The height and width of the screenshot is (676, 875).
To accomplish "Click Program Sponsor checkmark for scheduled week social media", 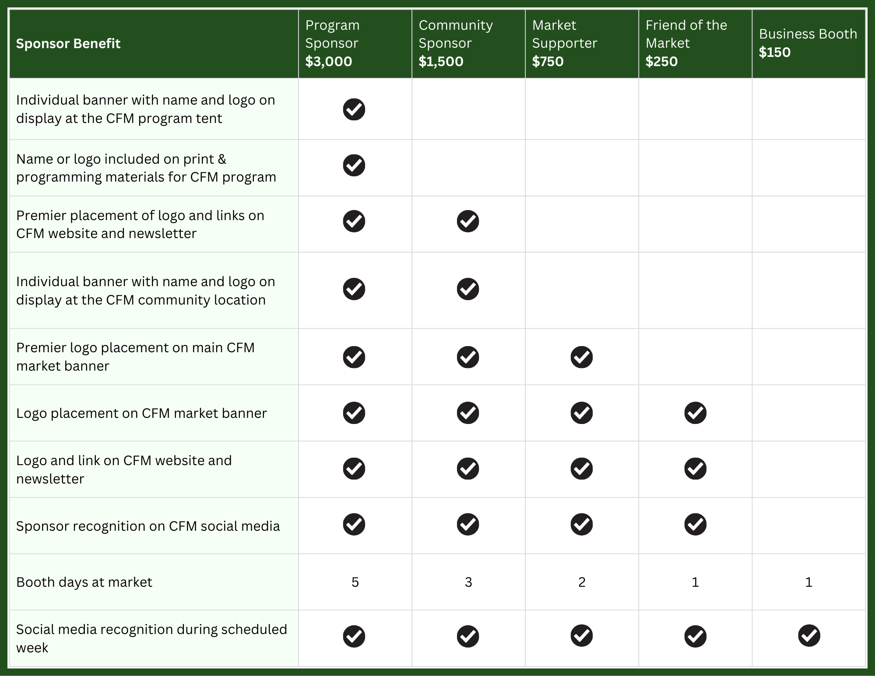I will click(x=354, y=636).
